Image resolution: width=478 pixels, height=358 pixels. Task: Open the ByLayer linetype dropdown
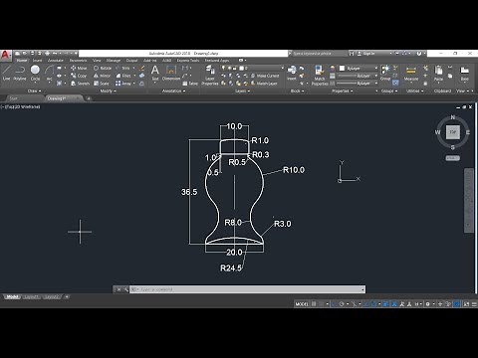point(358,84)
